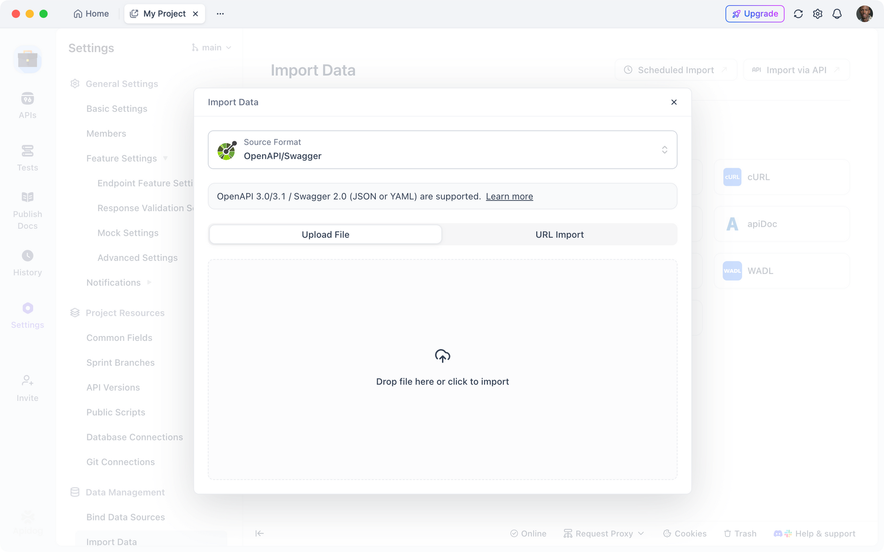
Task: Switch to the Upload File option
Action: tap(325, 234)
